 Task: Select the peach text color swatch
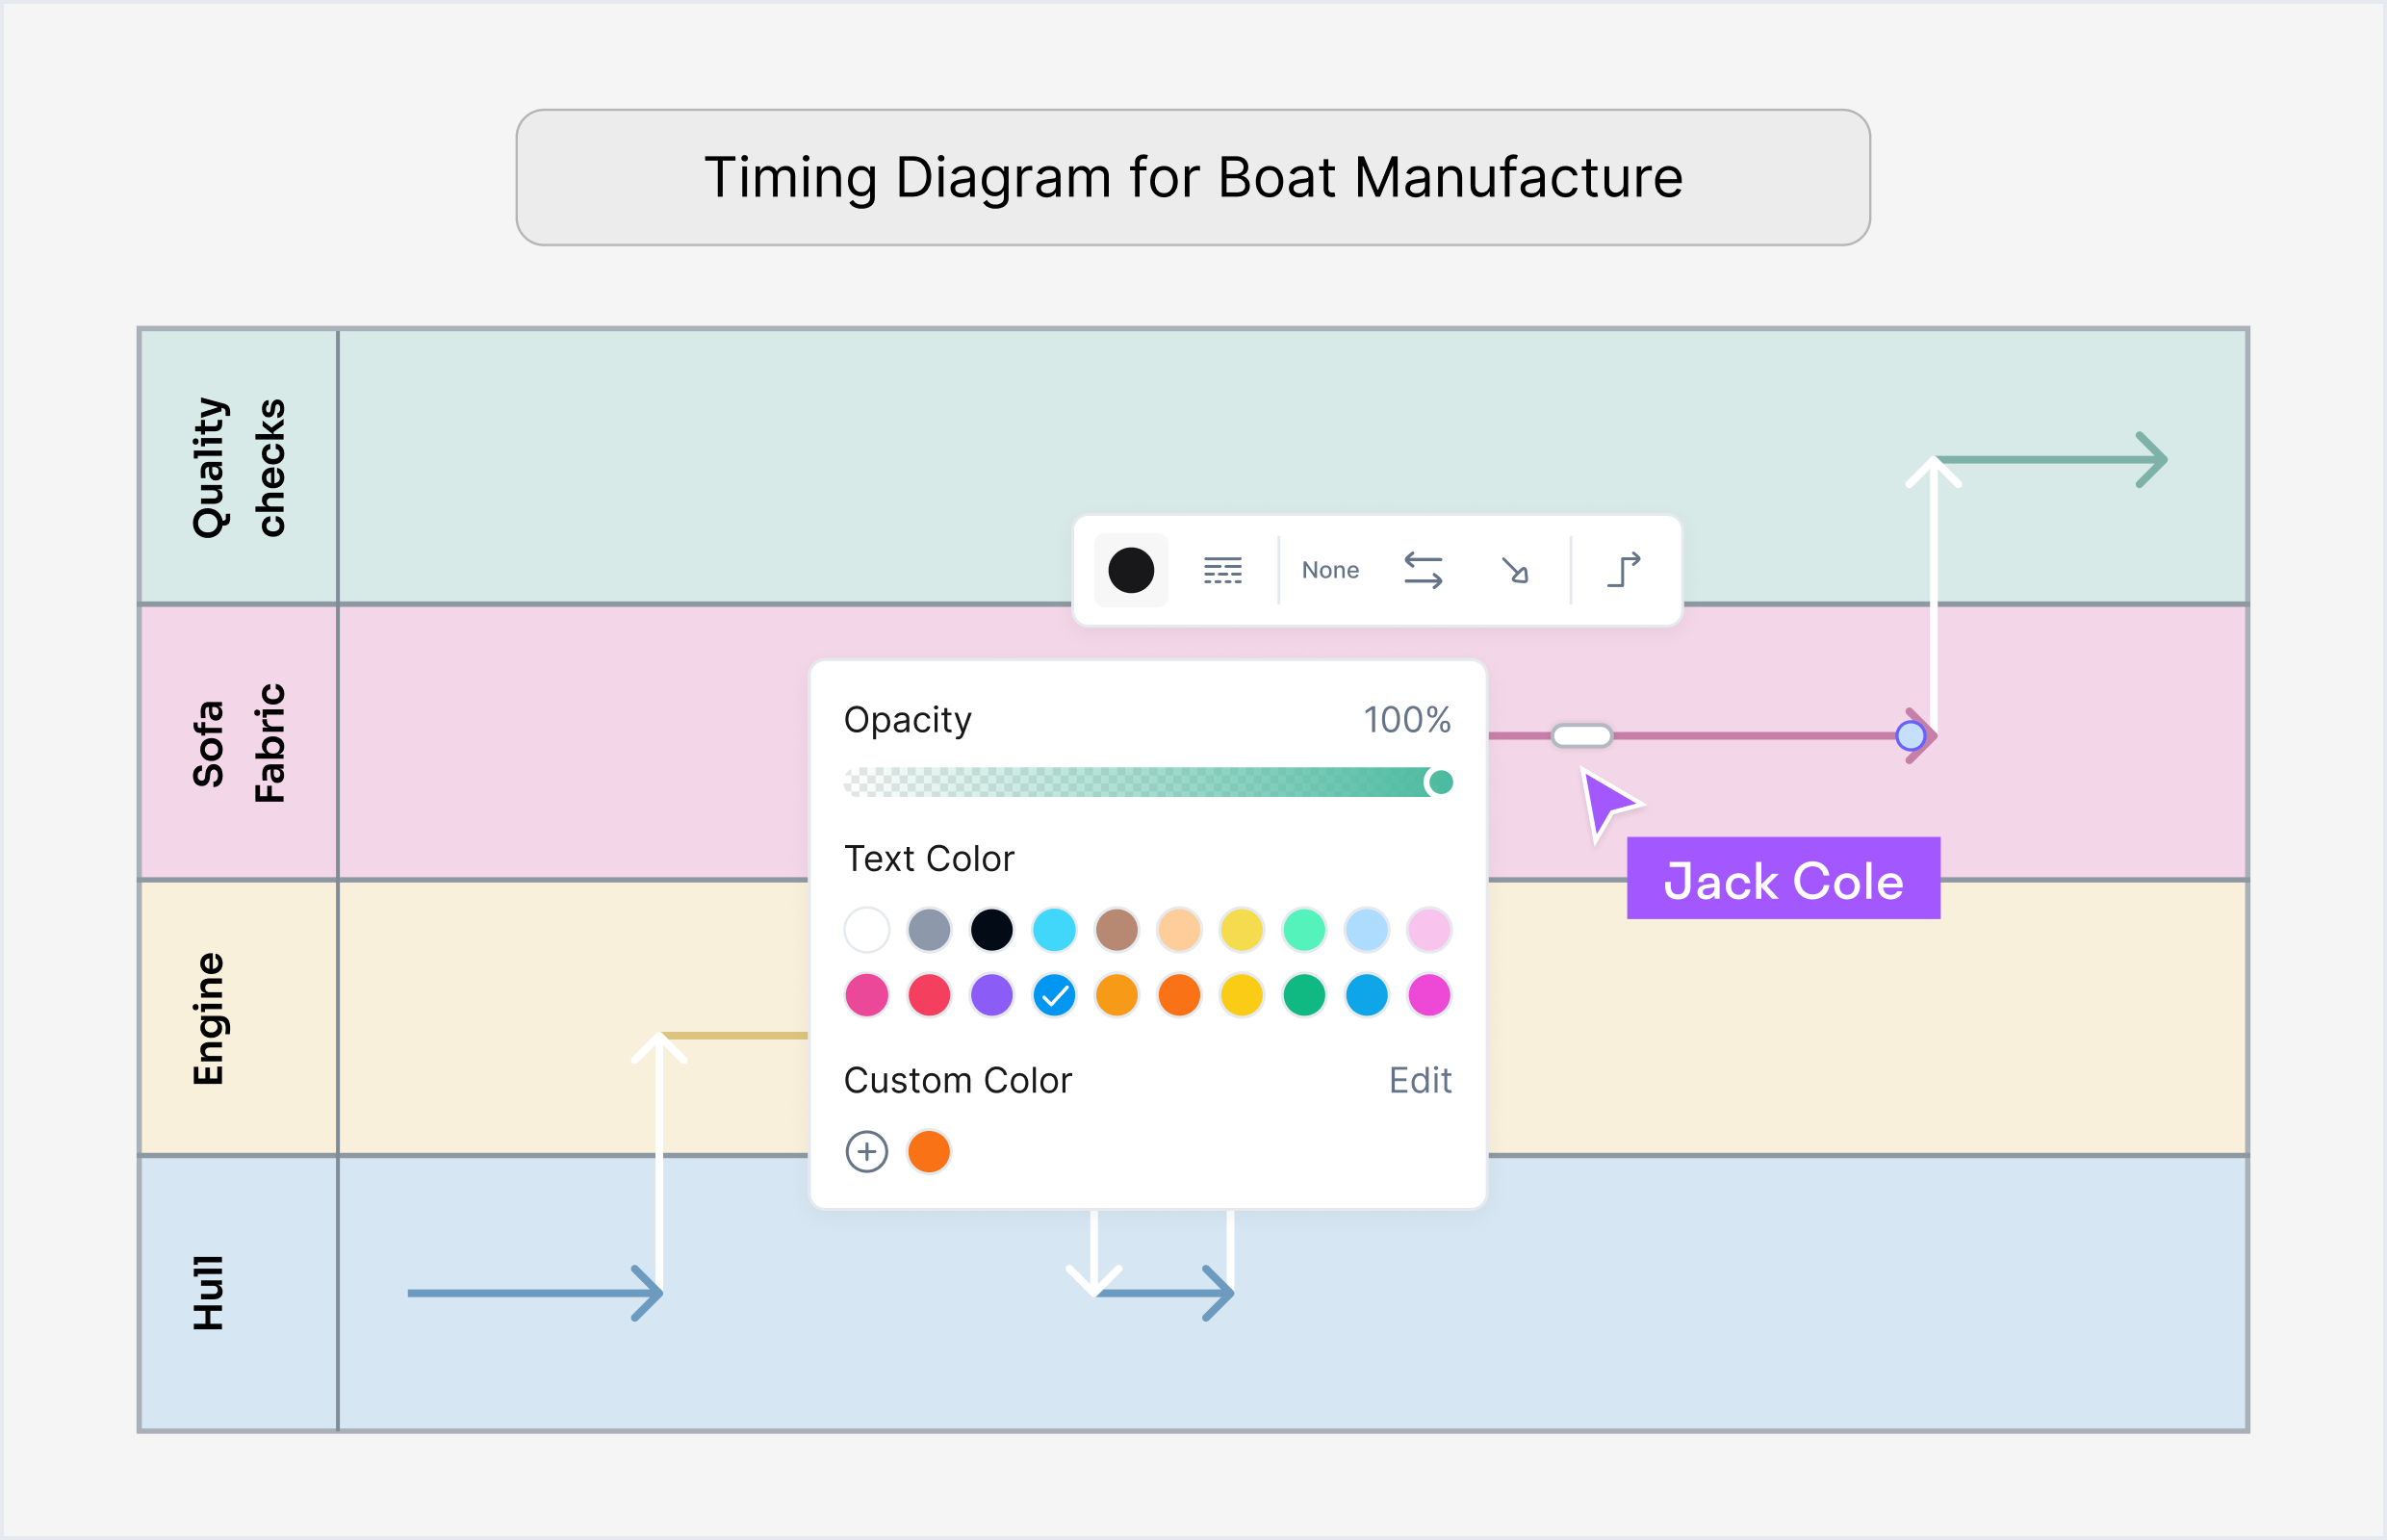pyautogui.click(x=1179, y=930)
